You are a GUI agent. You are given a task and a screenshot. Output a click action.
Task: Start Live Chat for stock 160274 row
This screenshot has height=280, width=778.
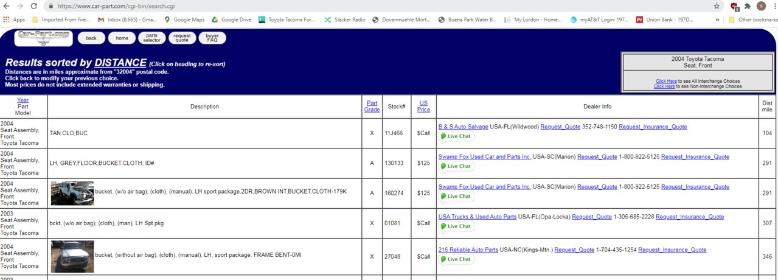456,196
